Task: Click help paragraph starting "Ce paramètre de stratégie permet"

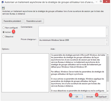Action: (78, 61)
